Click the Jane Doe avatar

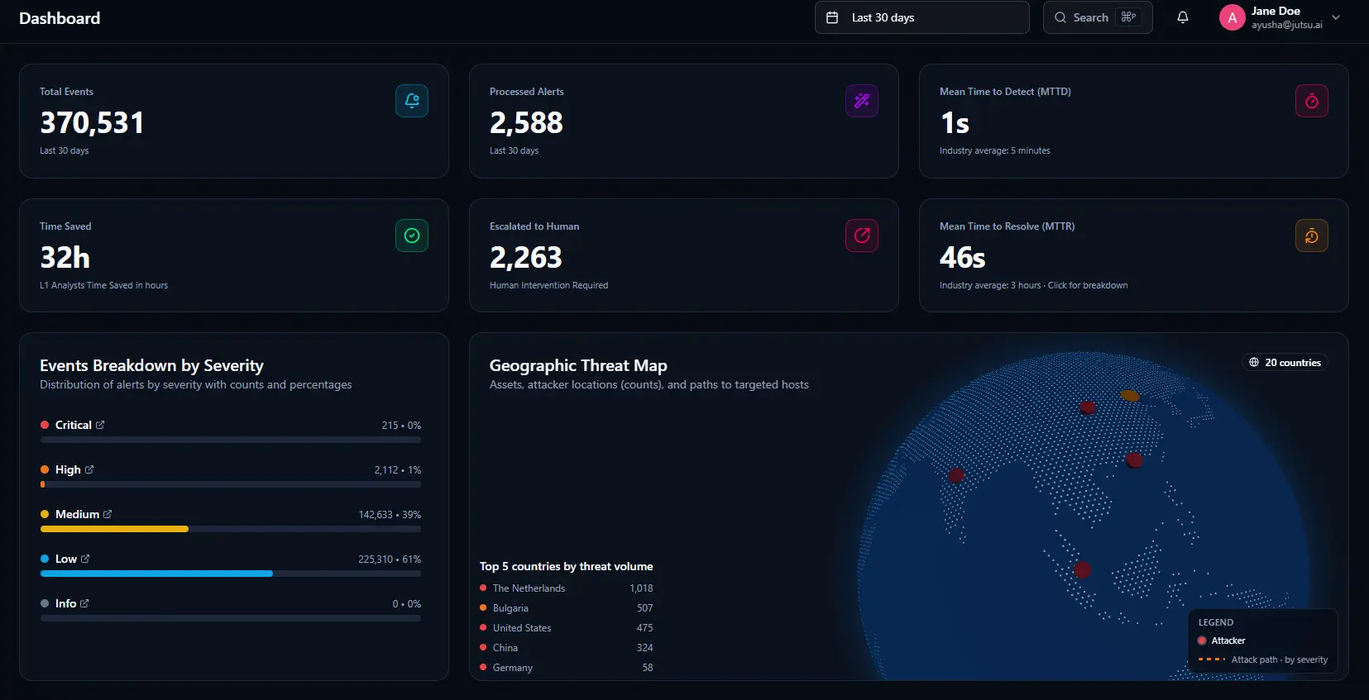click(1233, 17)
